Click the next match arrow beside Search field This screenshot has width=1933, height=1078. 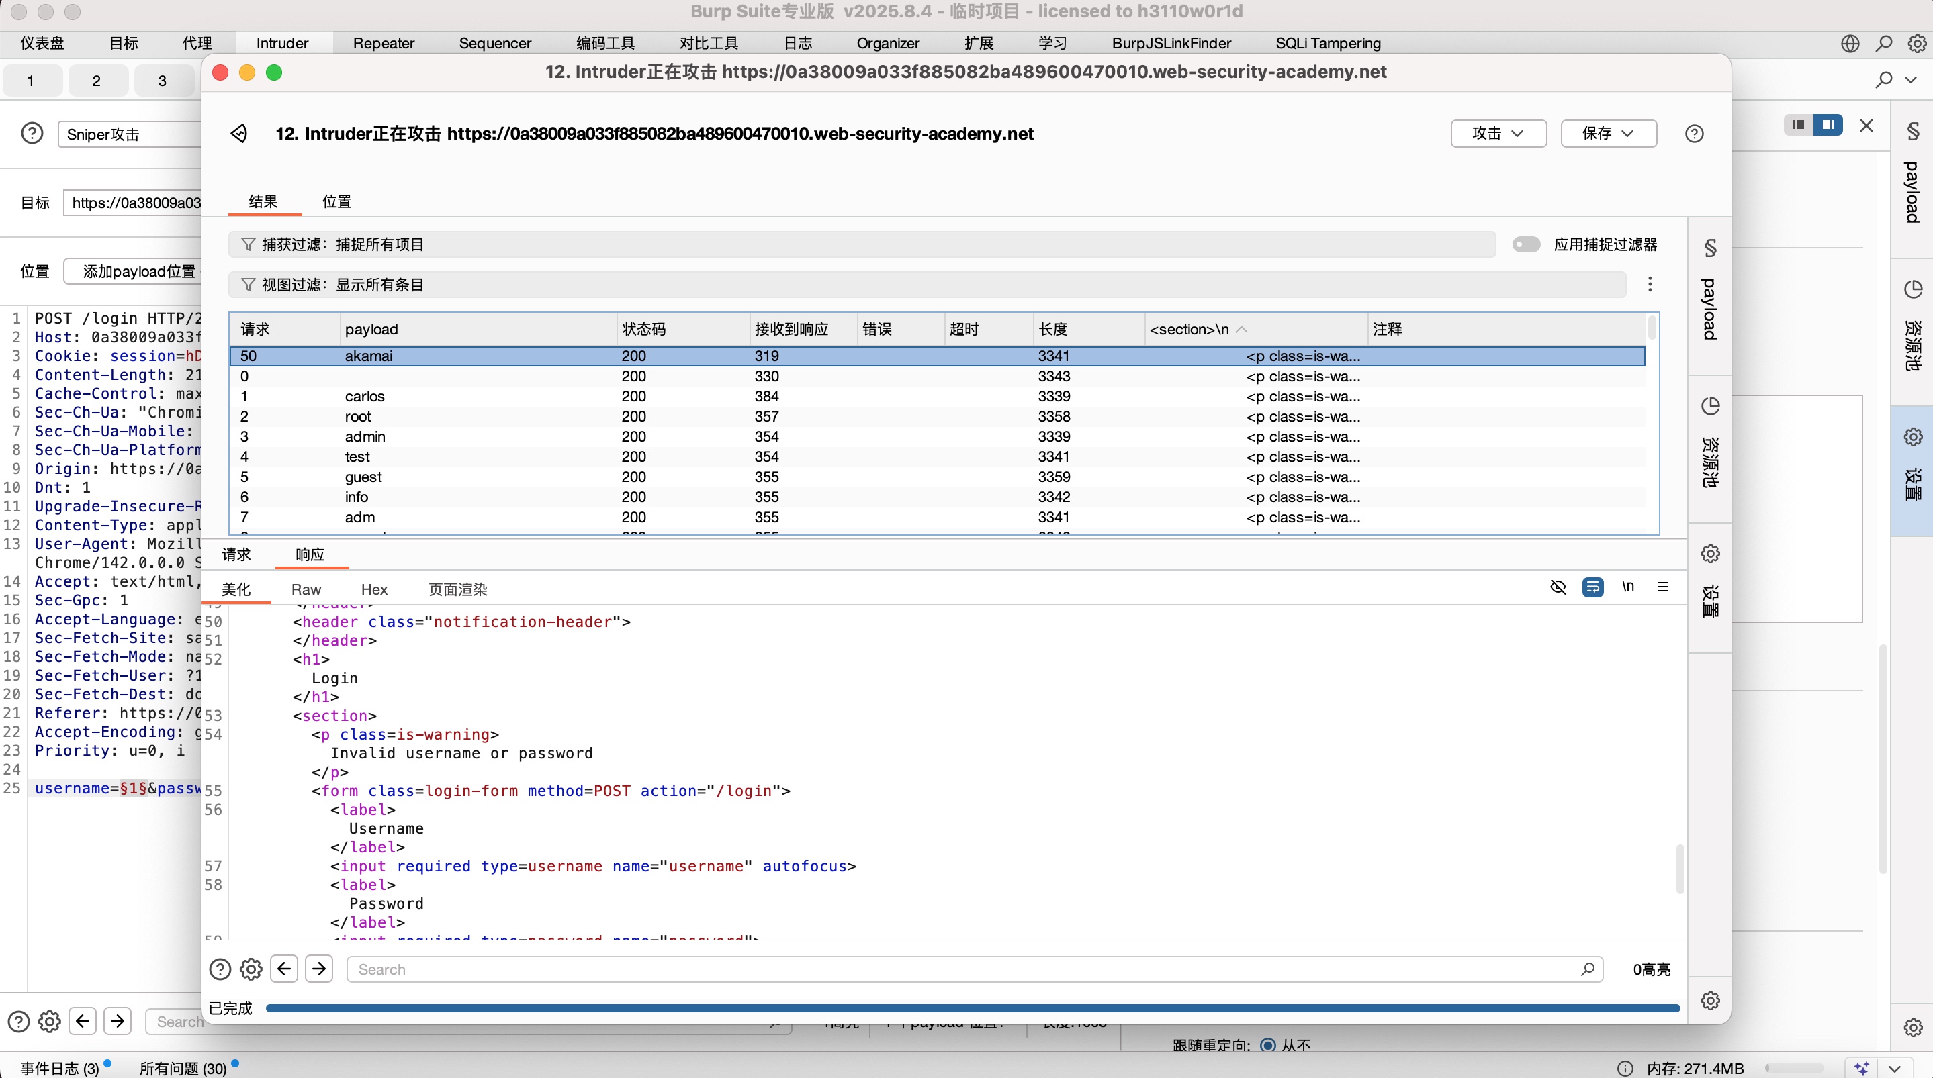pyautogui.click(x=319, y=969)
